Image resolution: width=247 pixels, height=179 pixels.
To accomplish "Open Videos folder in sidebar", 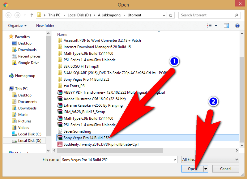I will pos(20,127).
